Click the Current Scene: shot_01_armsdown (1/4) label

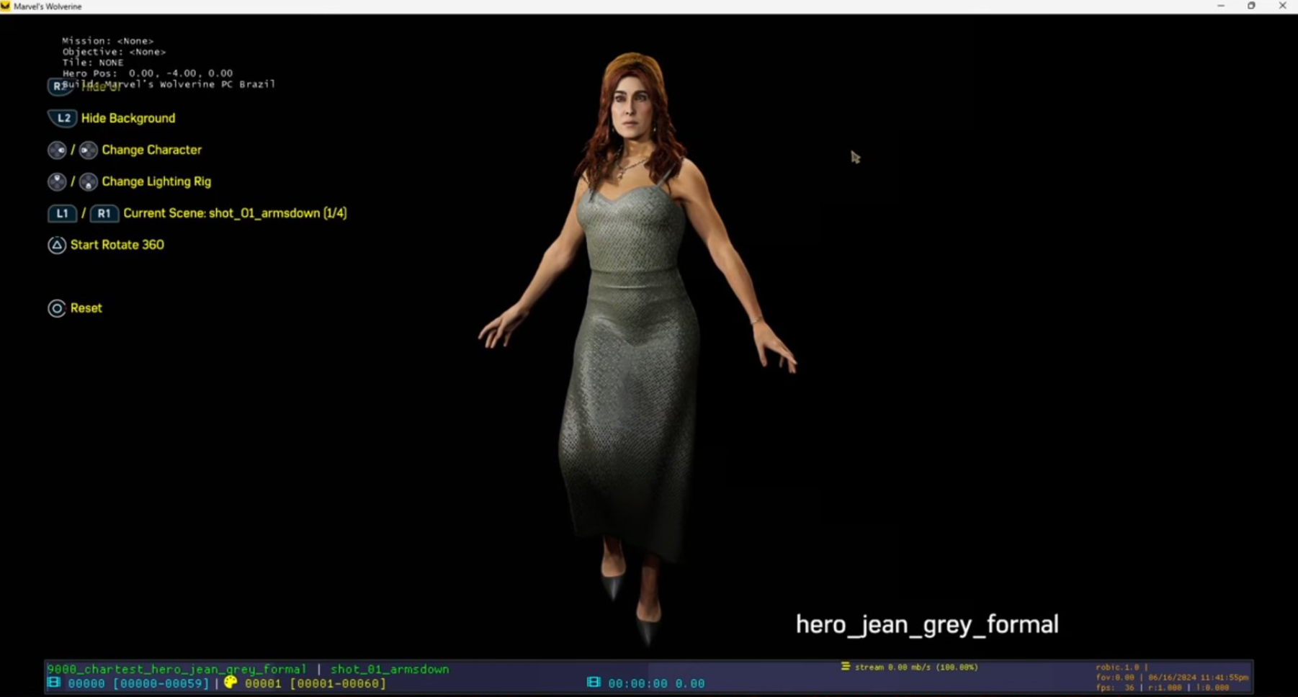coord(236,213)
